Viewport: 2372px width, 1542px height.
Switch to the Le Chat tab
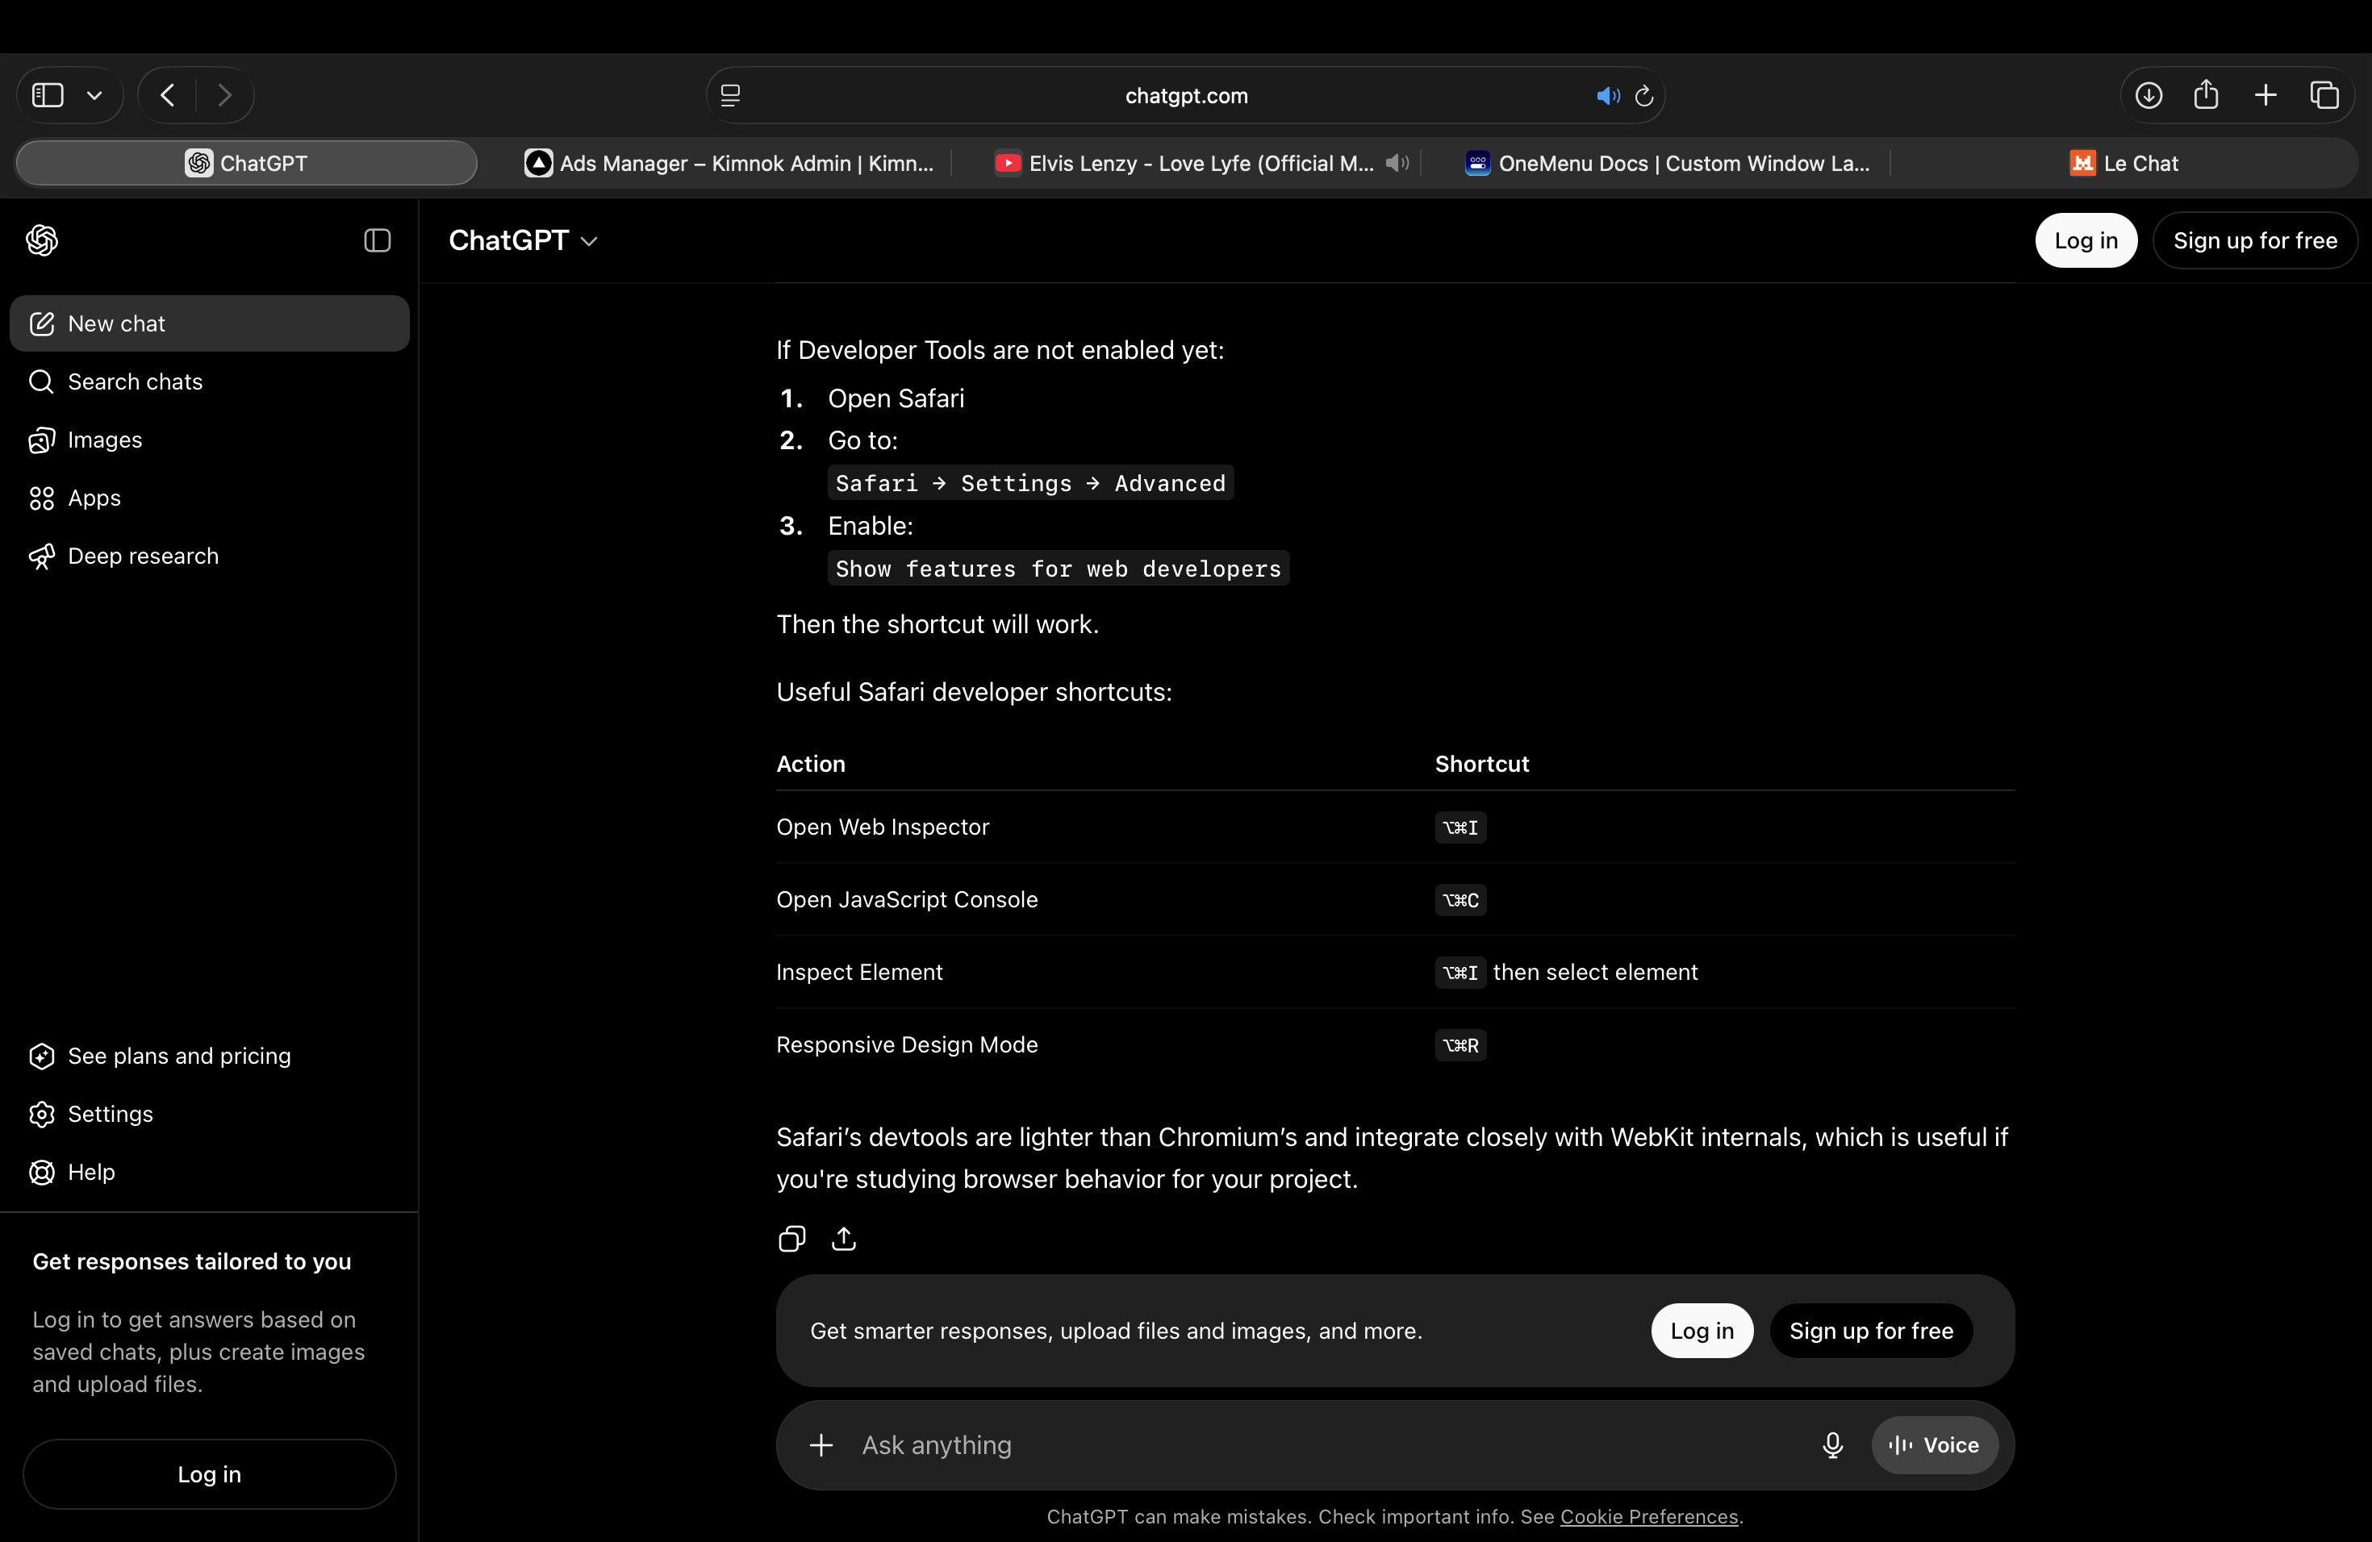2124,164
